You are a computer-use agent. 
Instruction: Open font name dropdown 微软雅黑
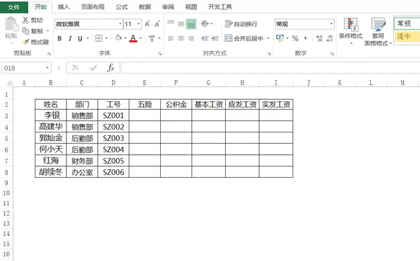[120, 24]
